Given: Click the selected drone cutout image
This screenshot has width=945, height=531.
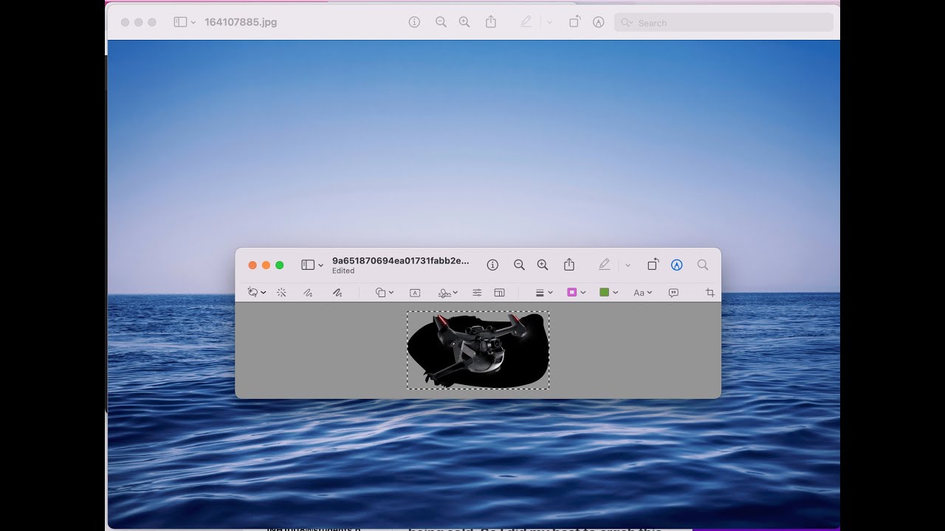Looking at the screenshot, I should coord(478,350).
